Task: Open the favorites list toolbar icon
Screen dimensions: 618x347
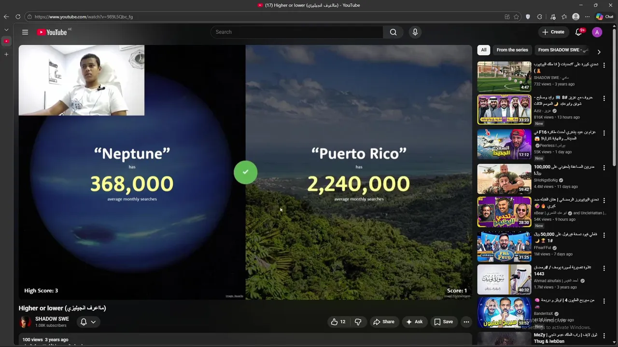Action: (564, 17)
